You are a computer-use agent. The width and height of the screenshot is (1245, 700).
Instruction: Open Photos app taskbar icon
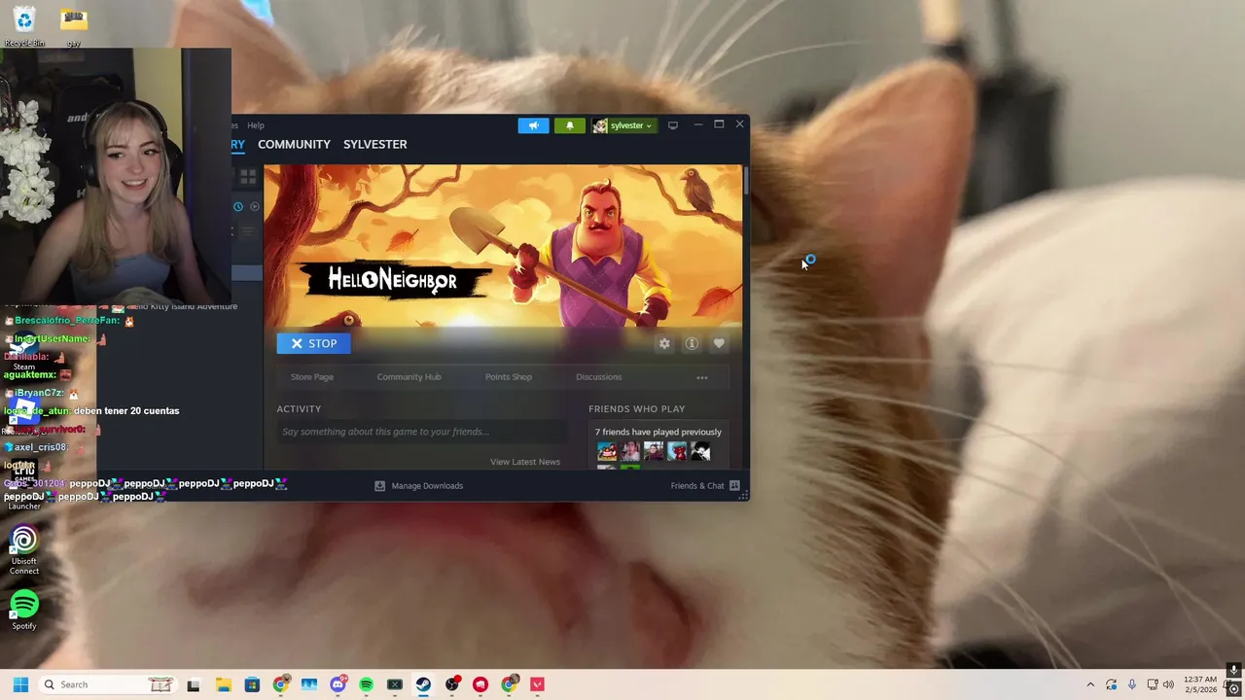click(309, 684)
